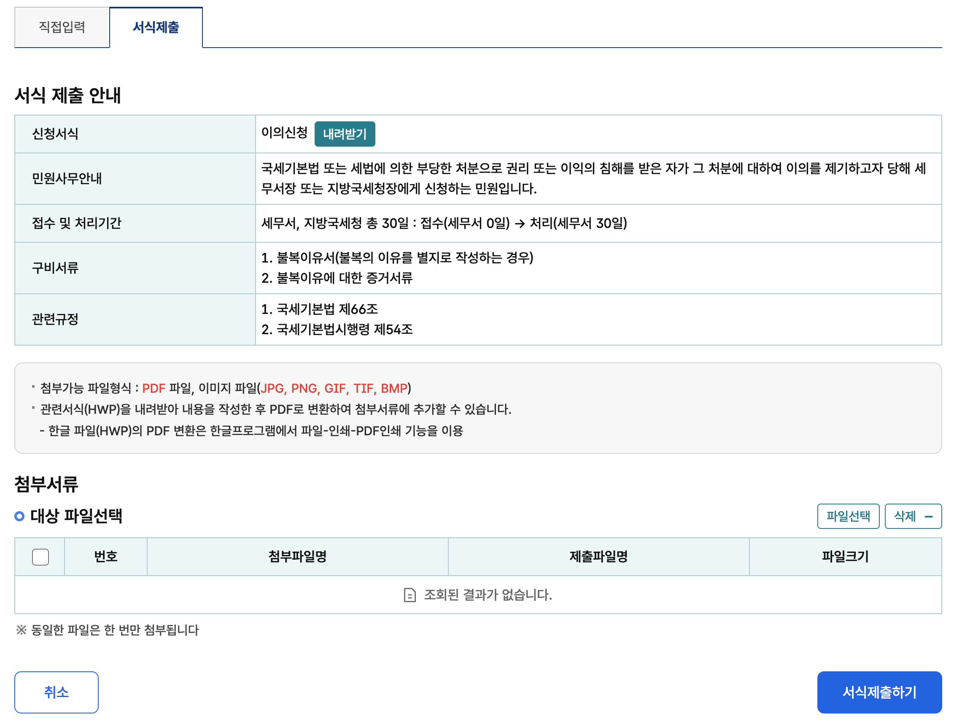The width and height of the screenshot is (954, 724).
Task: Submit with the 서식제출하기 button
Action: point(879,692)
